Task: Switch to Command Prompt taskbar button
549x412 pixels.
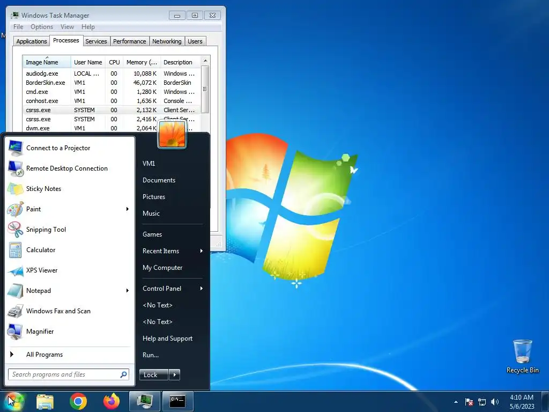Action: click(178, 401)
